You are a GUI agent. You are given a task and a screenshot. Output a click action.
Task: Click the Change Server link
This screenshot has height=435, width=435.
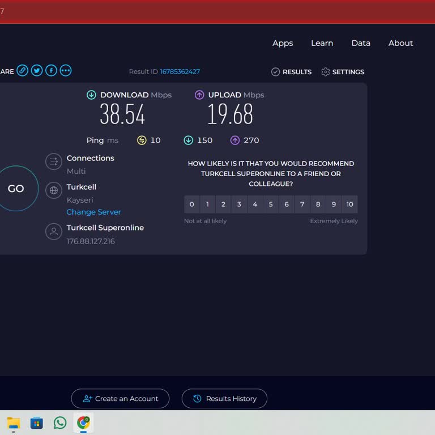pyautogui.click(x=94, y=212)
